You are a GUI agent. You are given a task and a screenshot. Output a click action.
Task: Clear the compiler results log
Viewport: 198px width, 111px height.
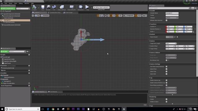pyautogui.click(x=145, y=105)
